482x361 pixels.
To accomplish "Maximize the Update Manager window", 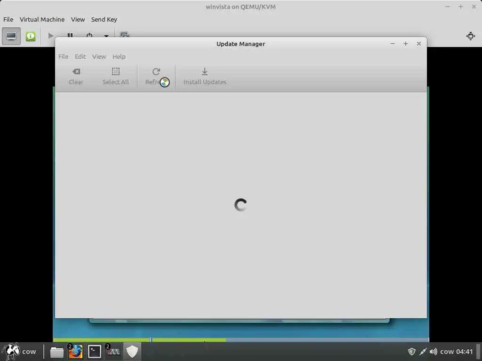I will [406, 44].
